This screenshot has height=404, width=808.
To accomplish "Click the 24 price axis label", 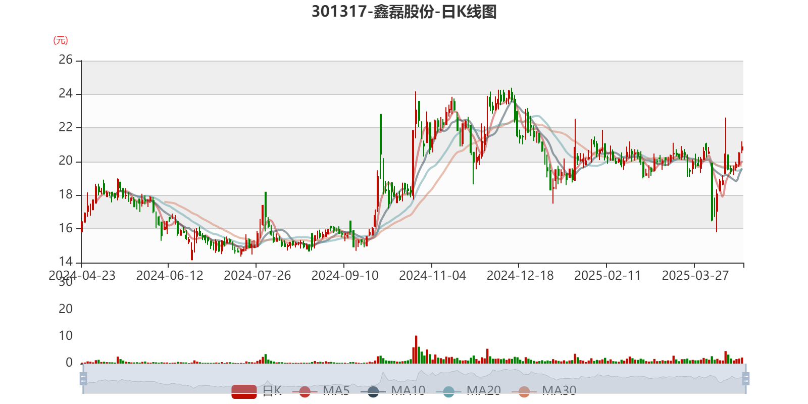I will 66,94.
